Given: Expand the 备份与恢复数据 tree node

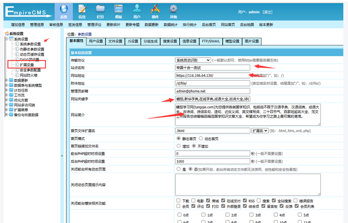Looking at the screenshot, I should pyautogui.click(x=6, y=115).
